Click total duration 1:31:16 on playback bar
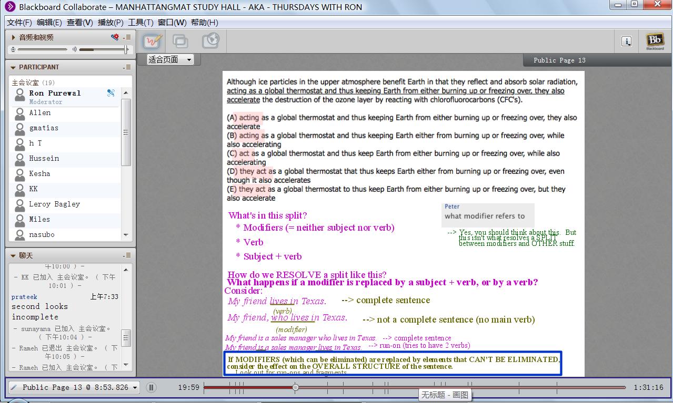 (x=648, y=388)
